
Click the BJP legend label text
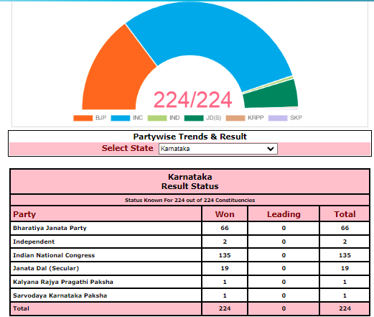pos(100,118)
